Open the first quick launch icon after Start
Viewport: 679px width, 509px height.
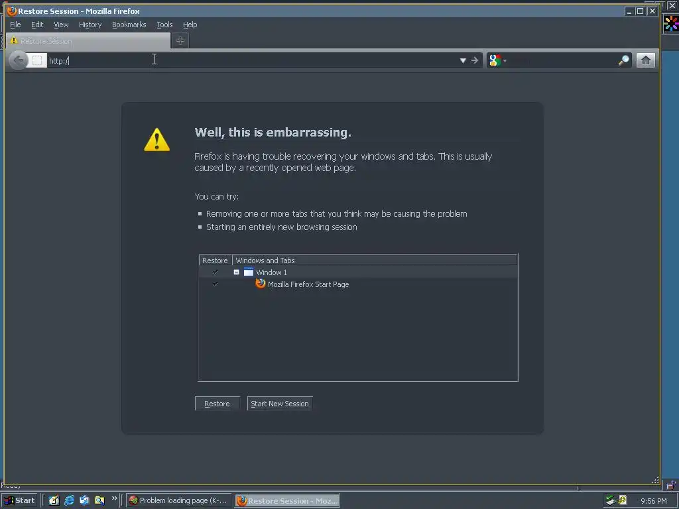pyautogui.click(x=54, y=500)
